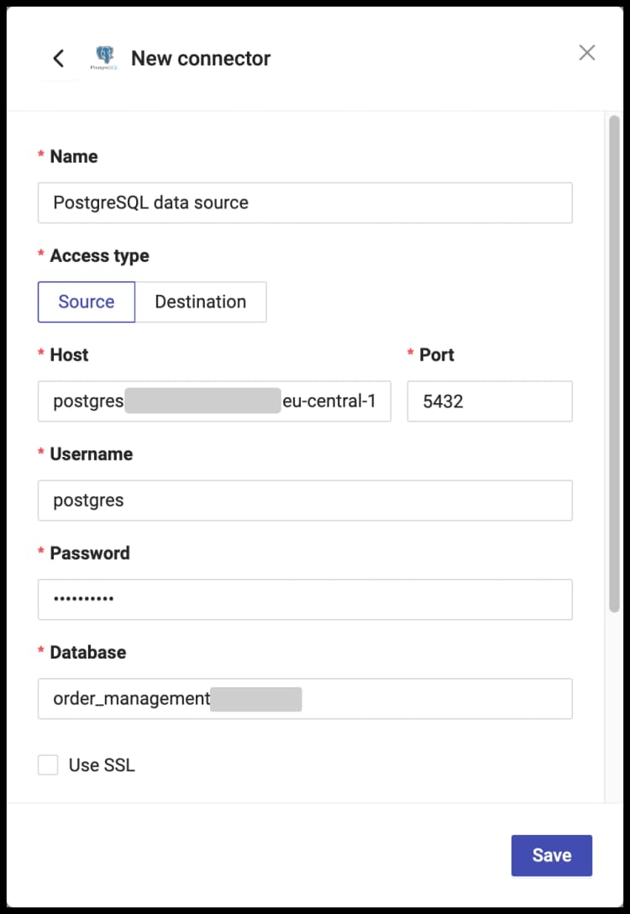Click the Database field with order_management

click(305, 698)
